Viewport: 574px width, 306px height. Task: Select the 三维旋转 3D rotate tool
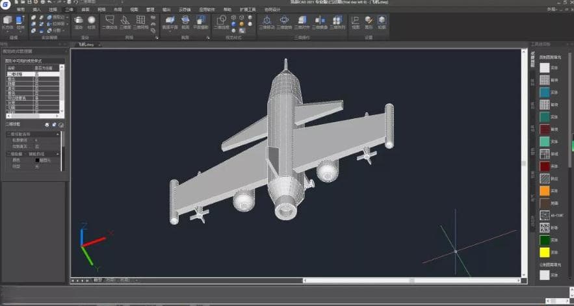point(284,22)
